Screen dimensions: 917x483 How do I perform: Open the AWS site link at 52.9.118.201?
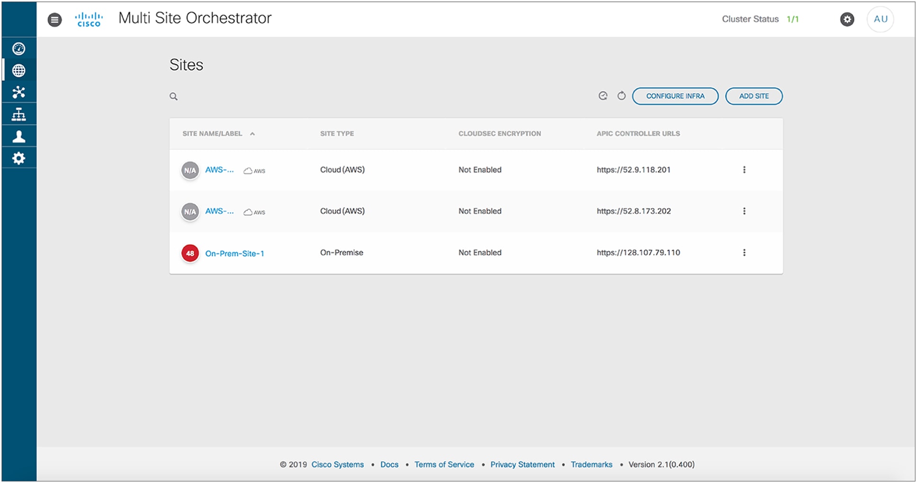pyautogui.click(x=219, y=170)
